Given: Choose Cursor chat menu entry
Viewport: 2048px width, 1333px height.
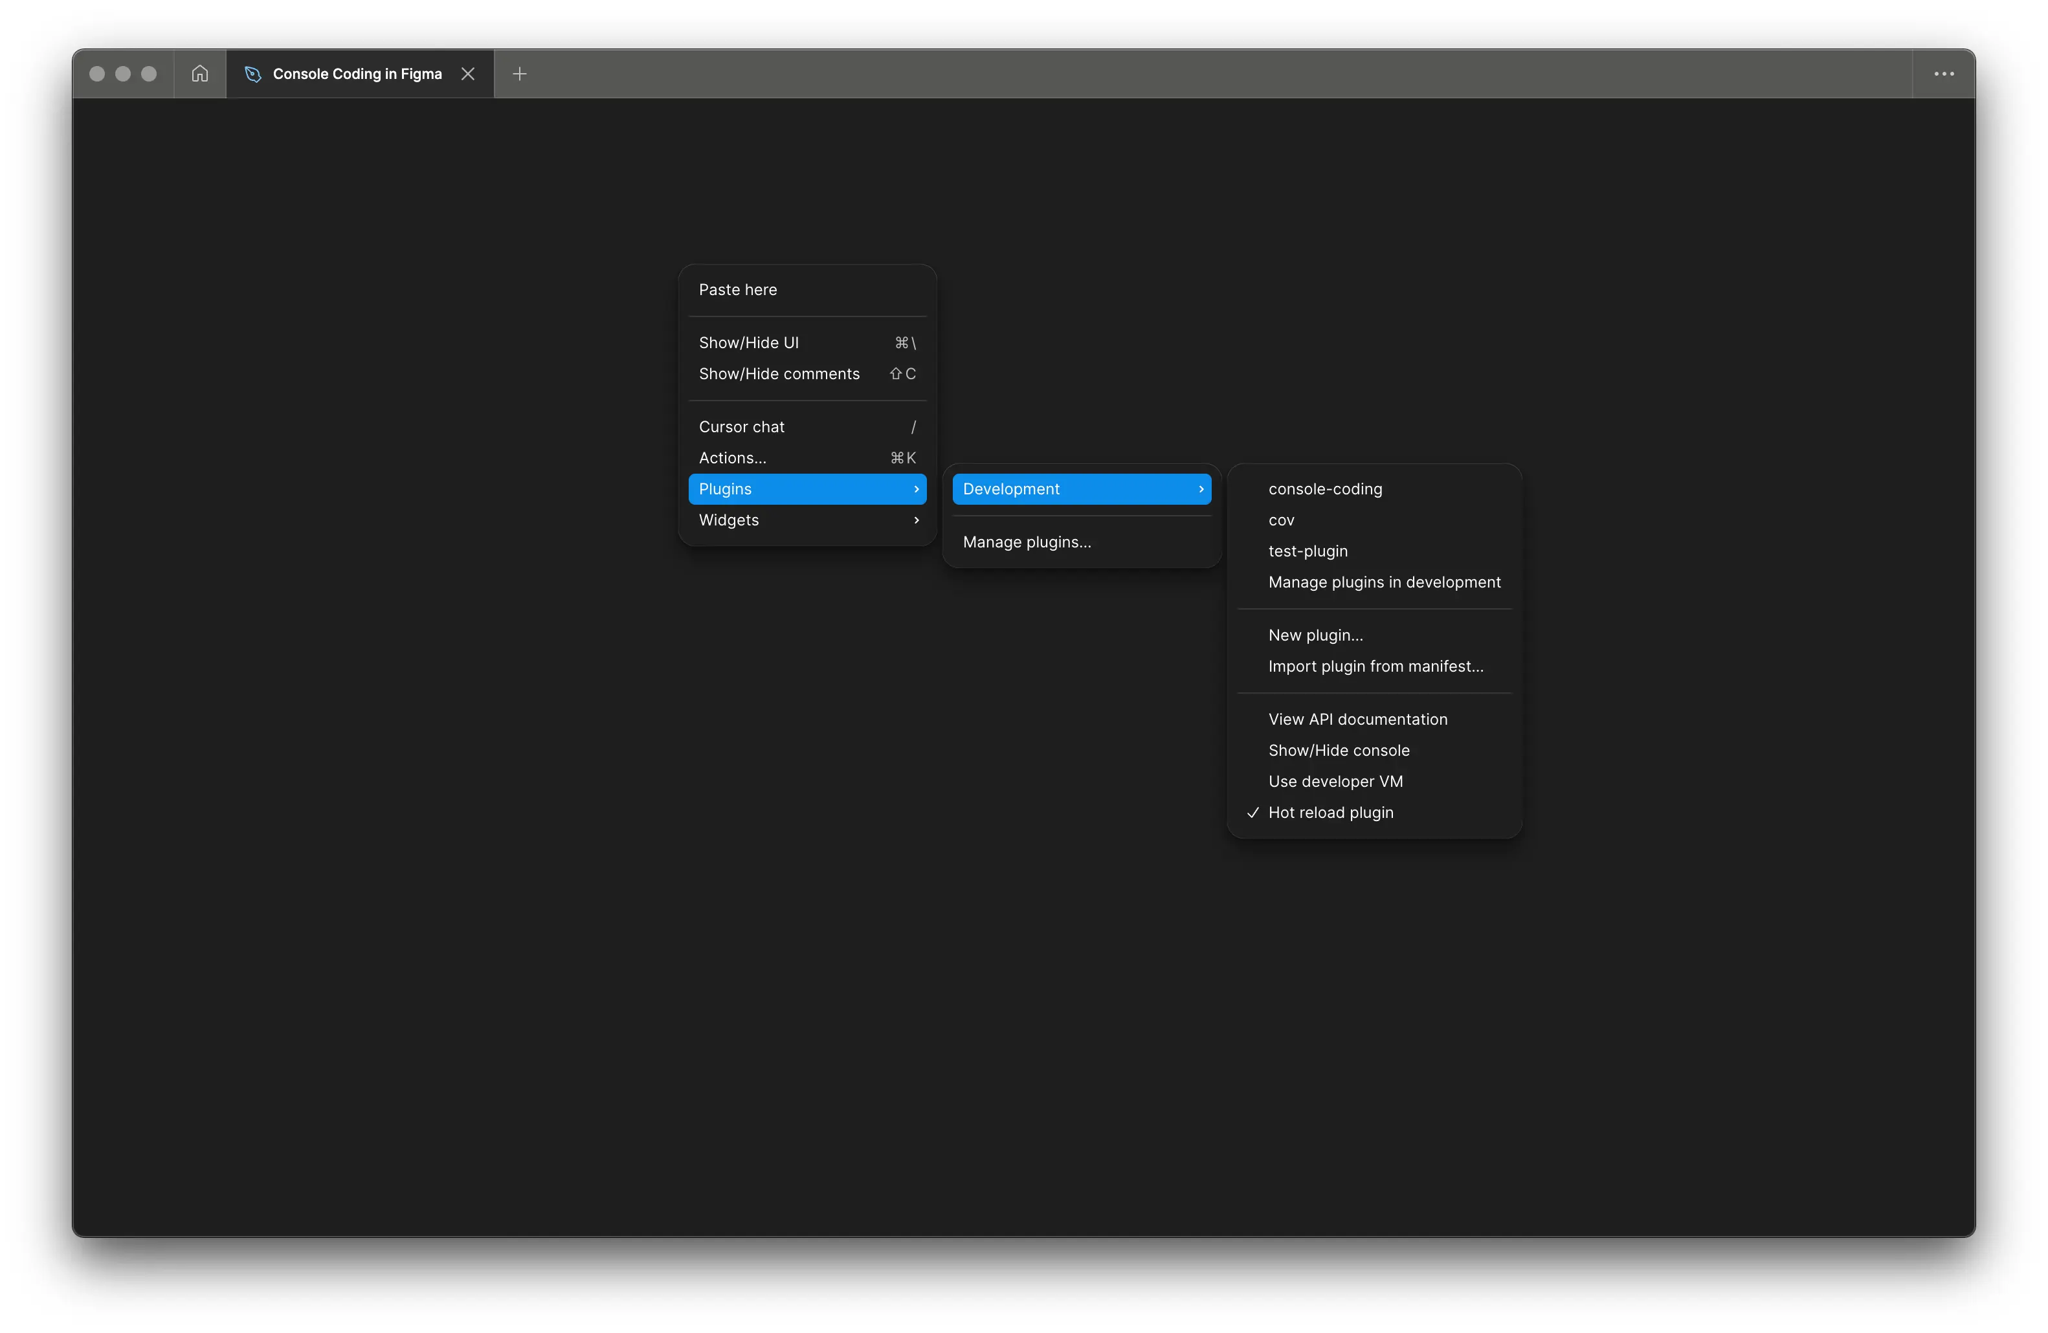Looking at the screenshot, I should click(x=741, y=428).
